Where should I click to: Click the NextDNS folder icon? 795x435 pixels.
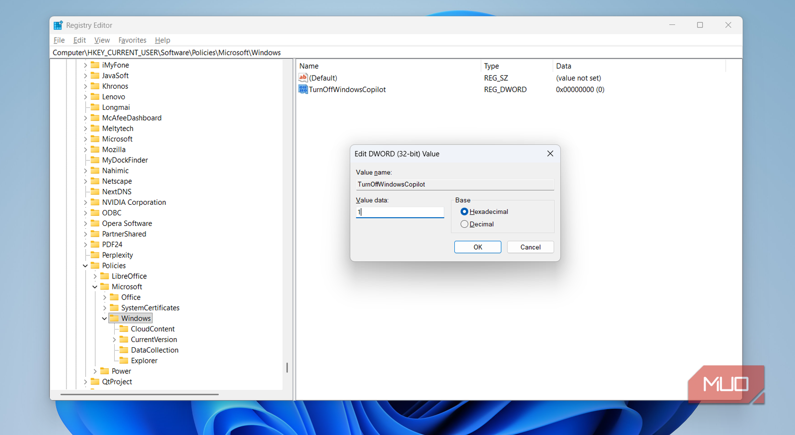(95, 192)
